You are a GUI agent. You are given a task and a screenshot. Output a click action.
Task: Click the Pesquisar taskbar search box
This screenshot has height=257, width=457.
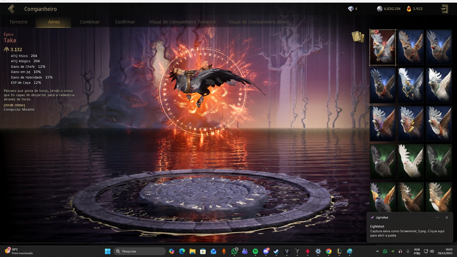tap(140, 251)
